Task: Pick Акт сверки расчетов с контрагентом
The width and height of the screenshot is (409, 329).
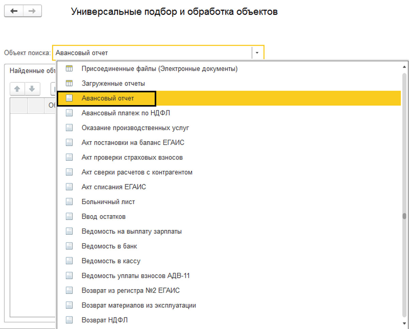Action: click(x=137, y=172)
